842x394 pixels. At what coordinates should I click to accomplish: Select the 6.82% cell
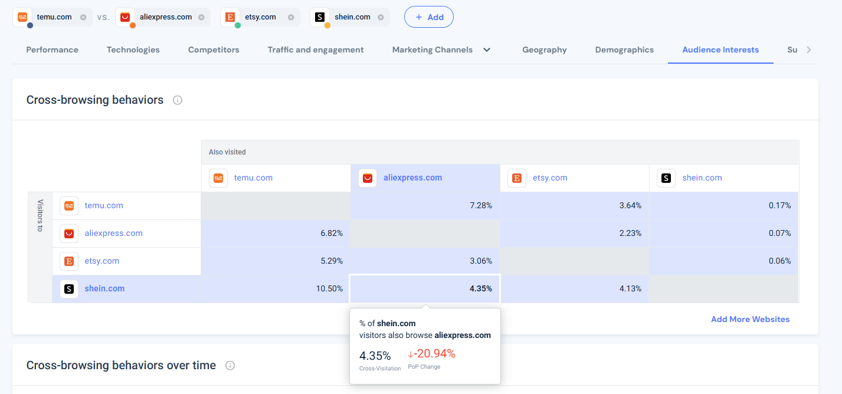click(276, 234)
